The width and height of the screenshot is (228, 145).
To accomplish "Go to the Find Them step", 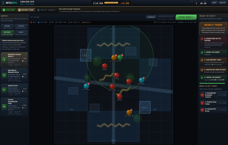I will pos(9,10).
